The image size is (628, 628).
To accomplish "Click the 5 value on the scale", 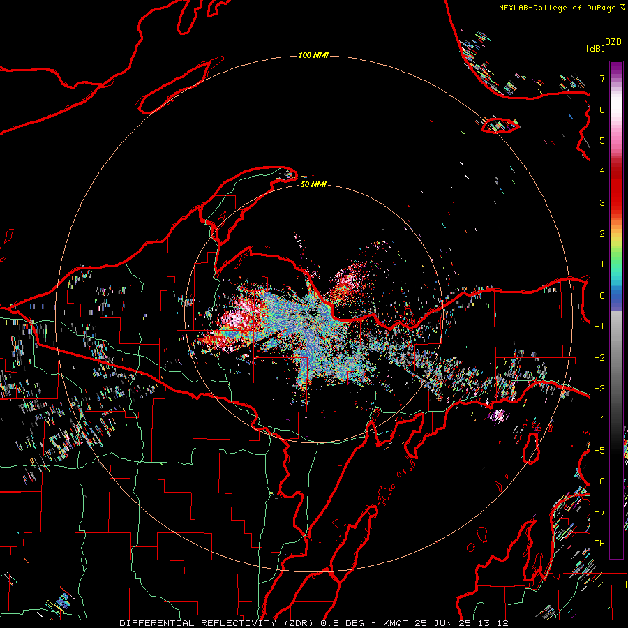I will 602,140.
